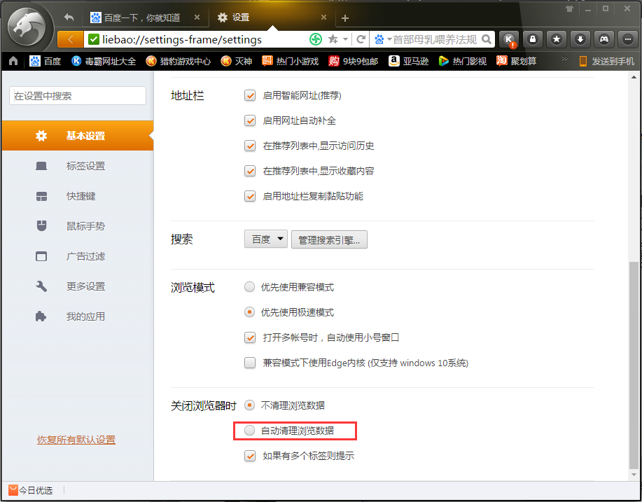642x502 pixels.
Task: Uncheck 启用智能网址(推荐)
Action: tap(250, 95)
